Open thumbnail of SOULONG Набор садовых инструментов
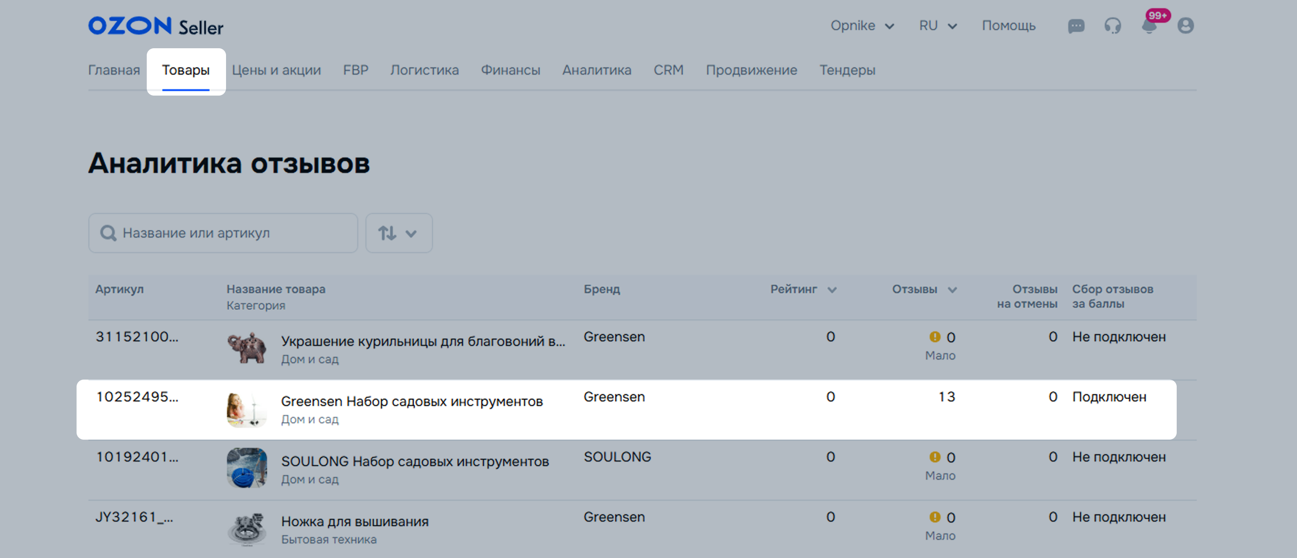Image resolution: width=1297 pixels, height=558 pixels. (x=247, y=468)
